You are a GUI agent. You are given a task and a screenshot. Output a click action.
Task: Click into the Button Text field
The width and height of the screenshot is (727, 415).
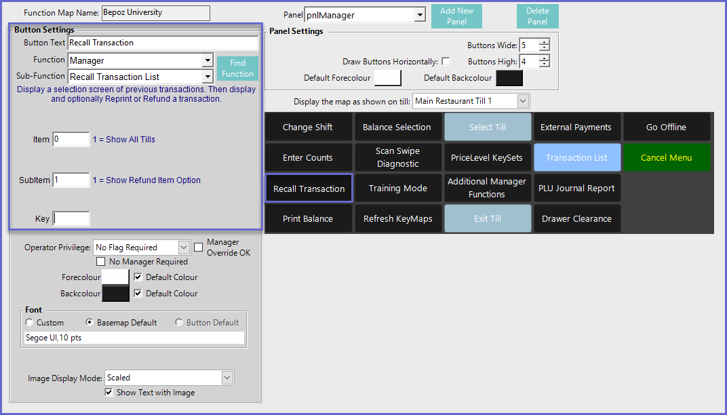163,43
